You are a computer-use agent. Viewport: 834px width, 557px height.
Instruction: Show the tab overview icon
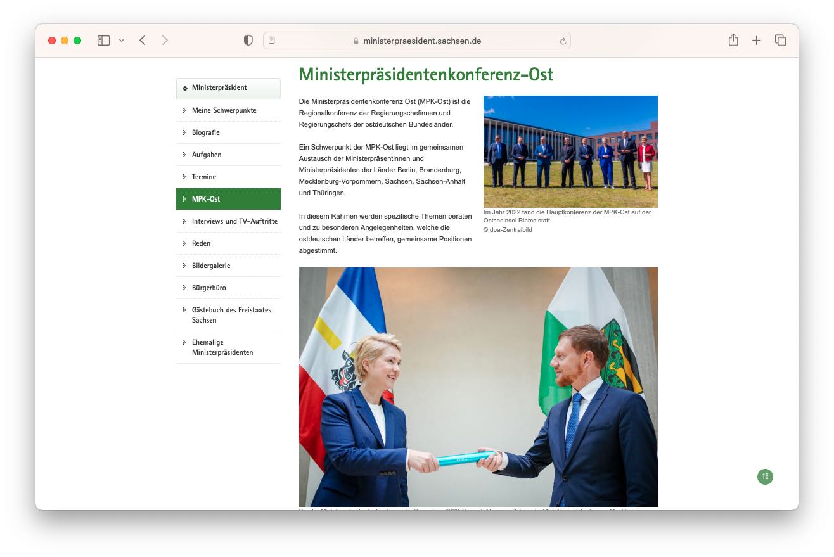pos(781,41)
